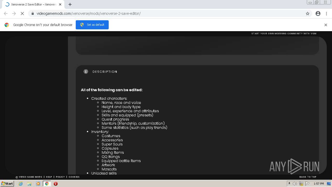Click the 'Capsules' list item
The image size is (332, 187).
pos(110,148)
